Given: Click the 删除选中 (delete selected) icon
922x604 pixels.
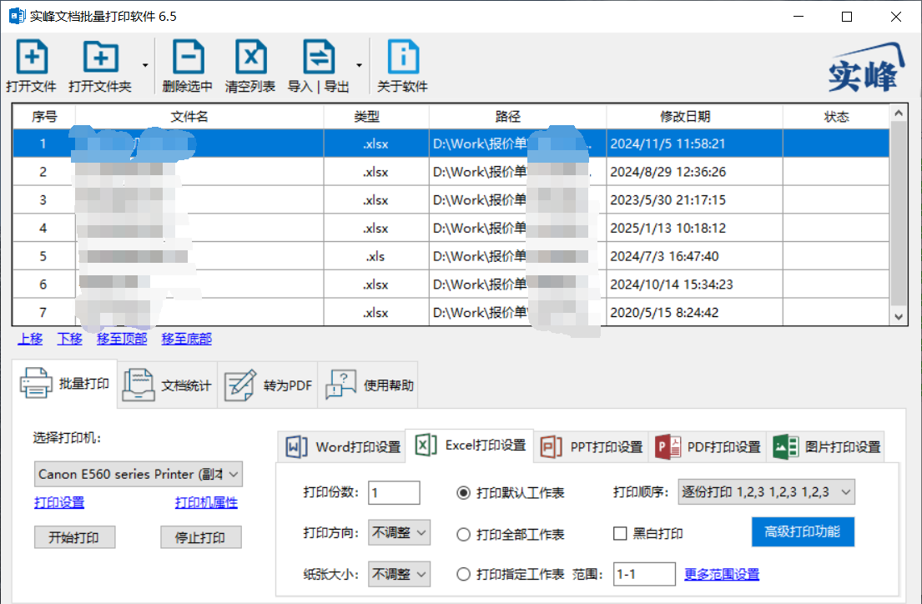Looking at the screenshot, I should click(189, 57).
